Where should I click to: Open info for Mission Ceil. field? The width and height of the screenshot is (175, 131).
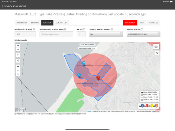(34, 29)
